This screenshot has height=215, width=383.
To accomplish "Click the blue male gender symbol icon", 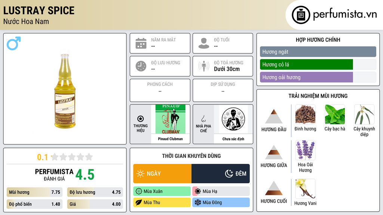I will pyautogui.click(x=14, y=43).
